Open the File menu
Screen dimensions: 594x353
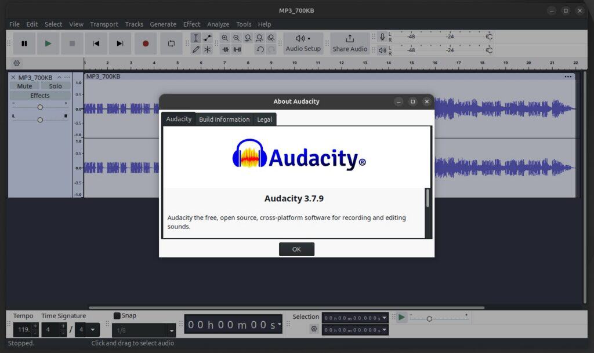click(15, 24)
